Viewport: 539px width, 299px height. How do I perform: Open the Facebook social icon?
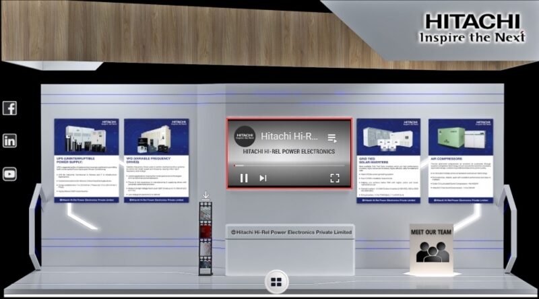tap(9, 108)
